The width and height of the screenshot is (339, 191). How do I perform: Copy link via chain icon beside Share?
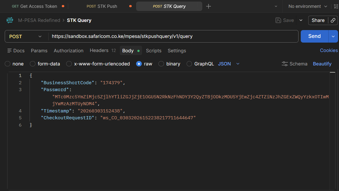click(333, 20)
